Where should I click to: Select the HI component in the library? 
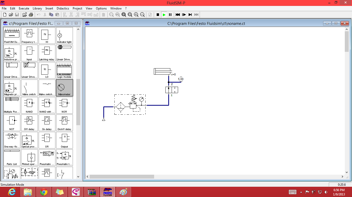47,35
